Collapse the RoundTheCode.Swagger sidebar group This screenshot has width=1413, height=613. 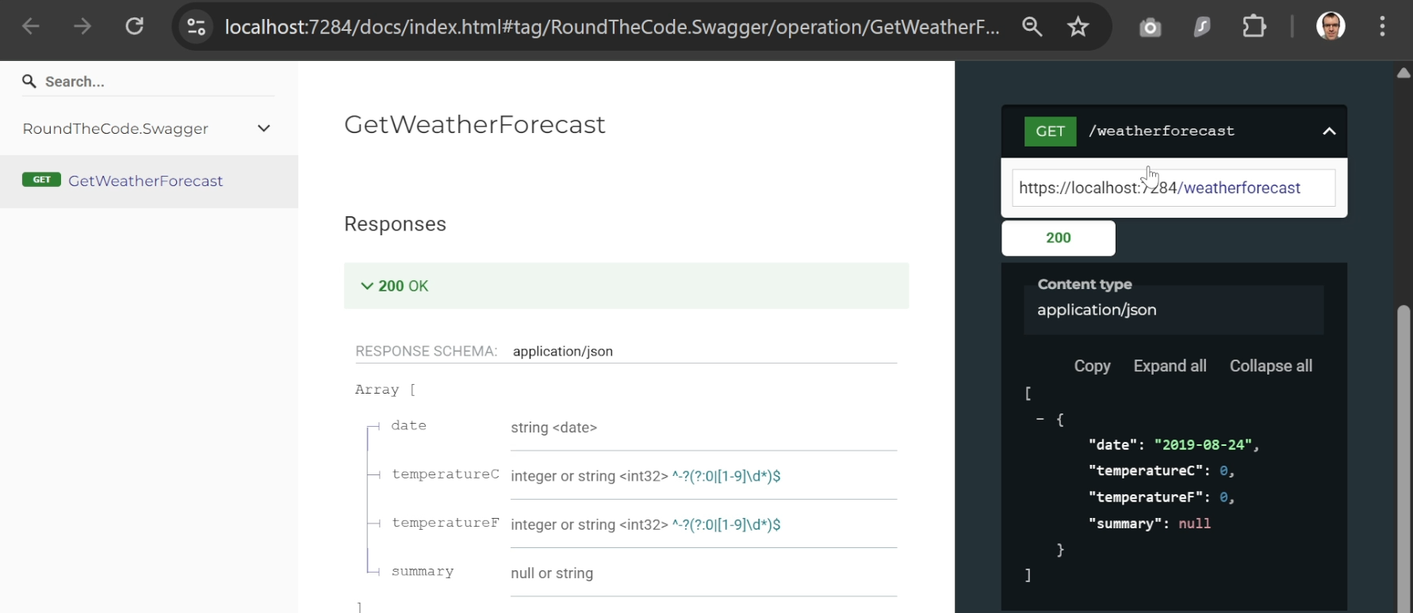click(264, 128)
